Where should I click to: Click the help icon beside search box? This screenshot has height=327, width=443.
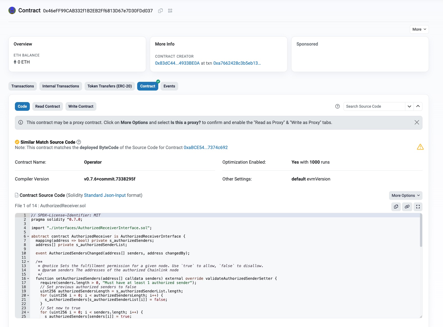(337, 106)
